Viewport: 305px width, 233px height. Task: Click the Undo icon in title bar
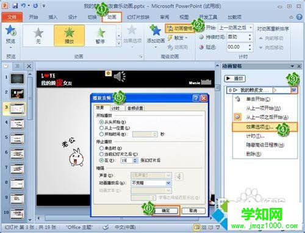point(23,5)
